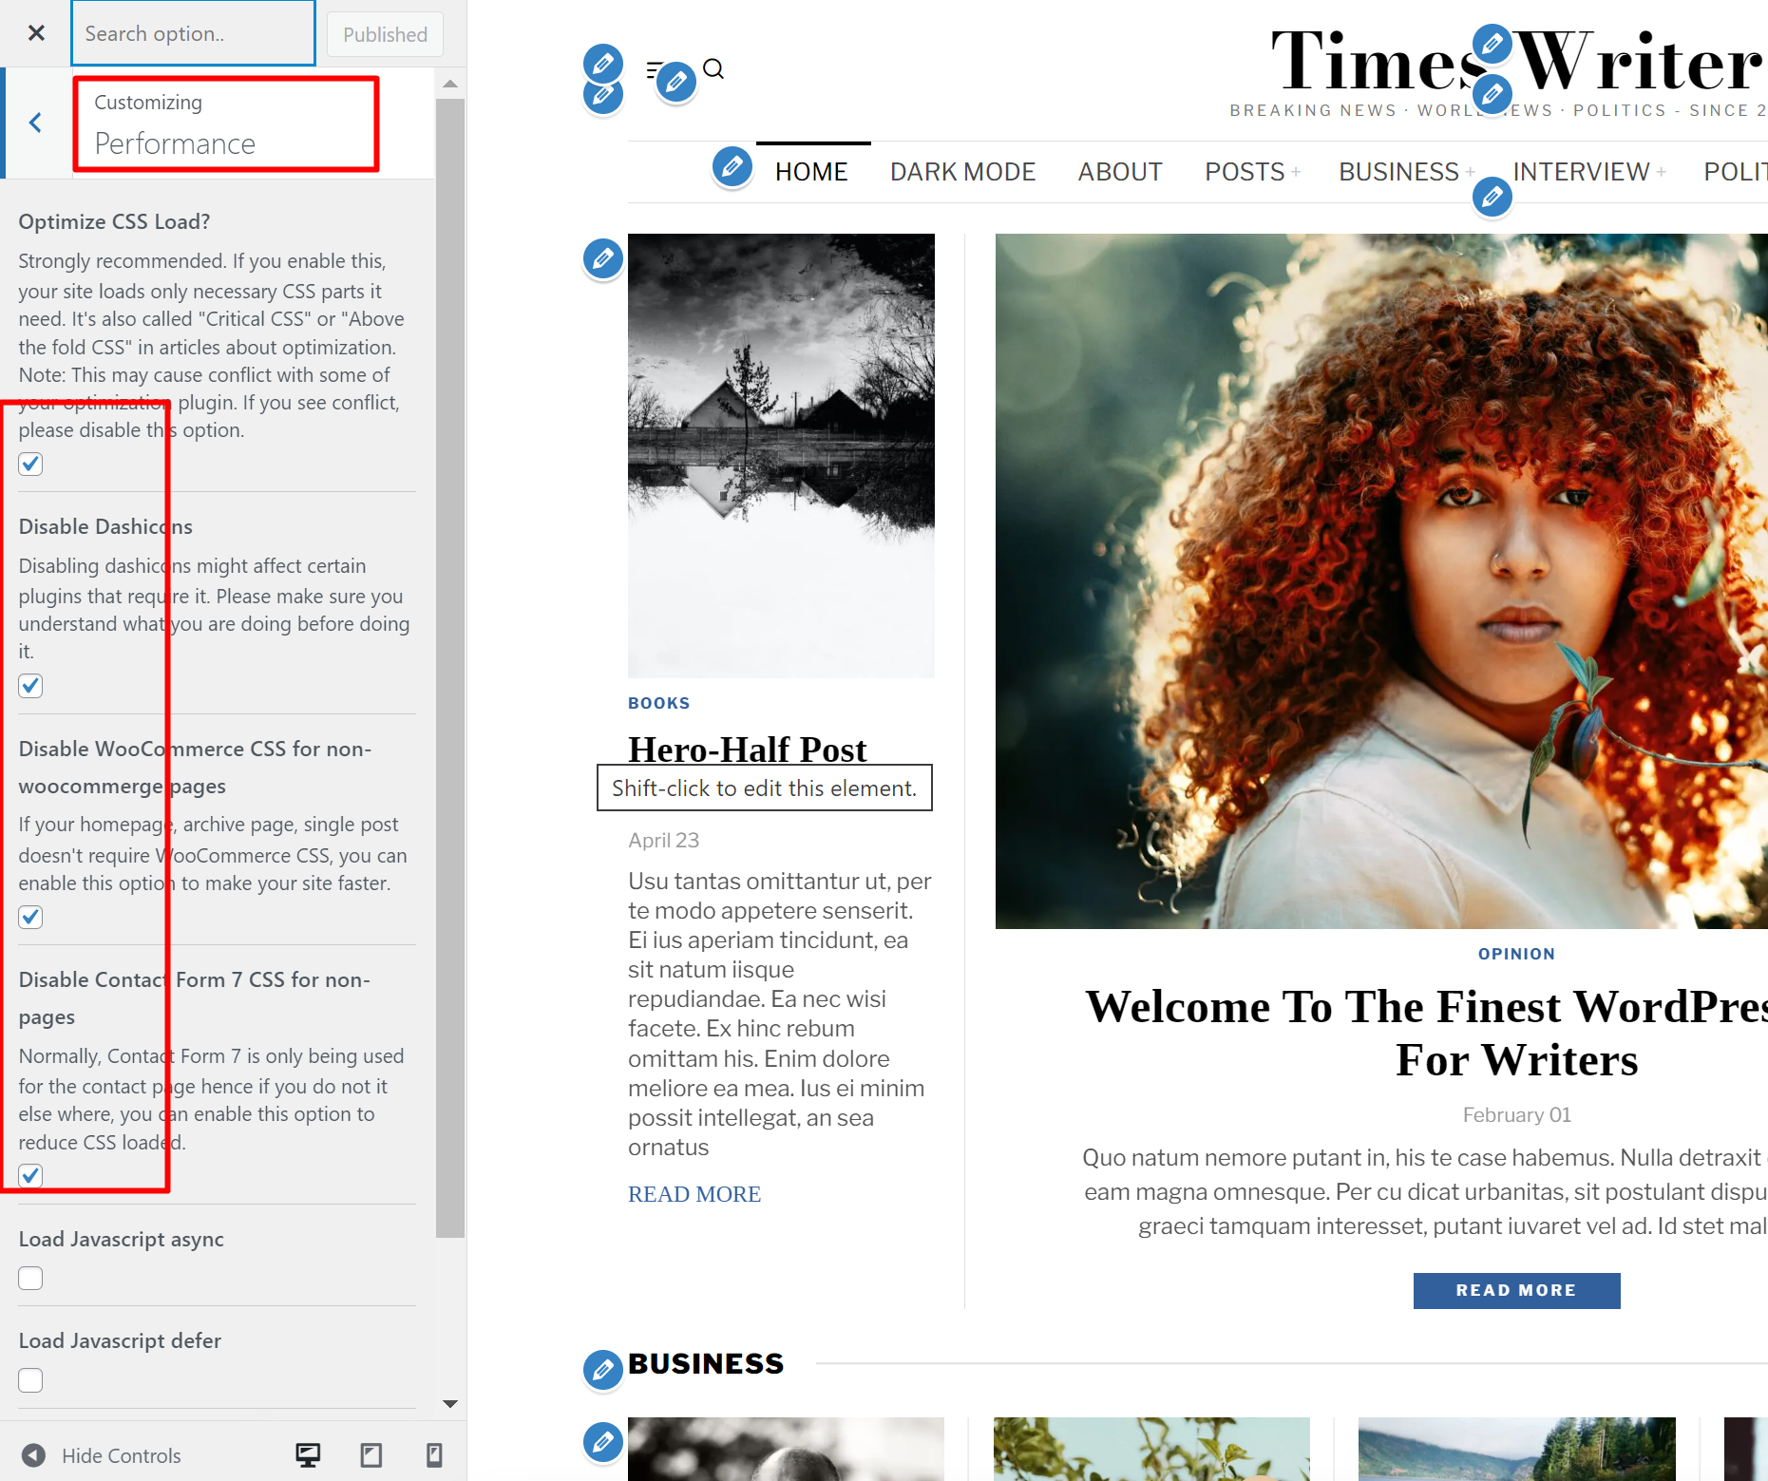
Task: Click the 'February 01' post date
Action: click(1516, 1114)
